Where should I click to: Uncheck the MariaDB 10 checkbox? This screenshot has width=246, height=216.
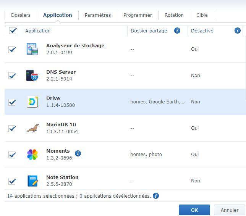click(12, 128)
